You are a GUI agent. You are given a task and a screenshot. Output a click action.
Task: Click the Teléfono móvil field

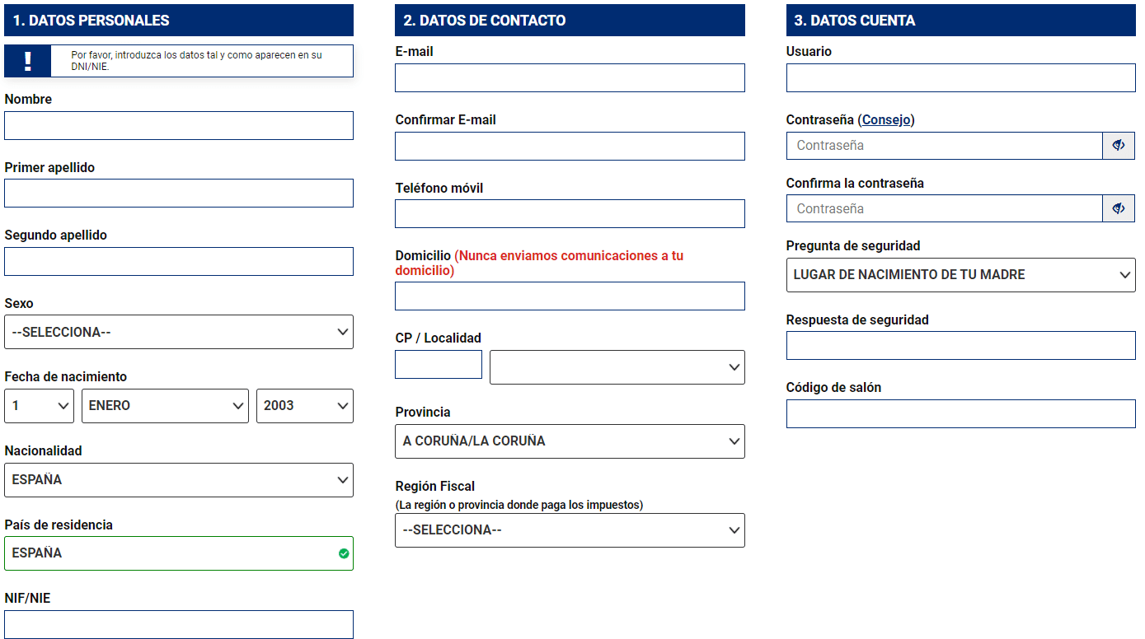pyautogui.click(x=570, y=214)
